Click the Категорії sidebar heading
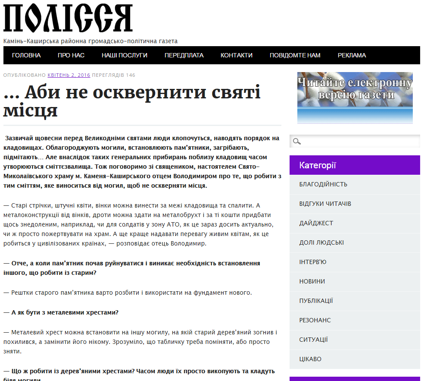This screenshot has height=381, width=421. tap(317, 165)
